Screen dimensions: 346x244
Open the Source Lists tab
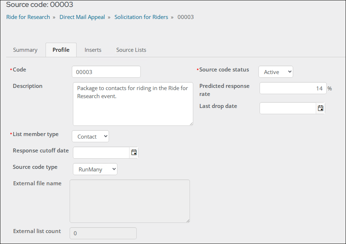131,50
